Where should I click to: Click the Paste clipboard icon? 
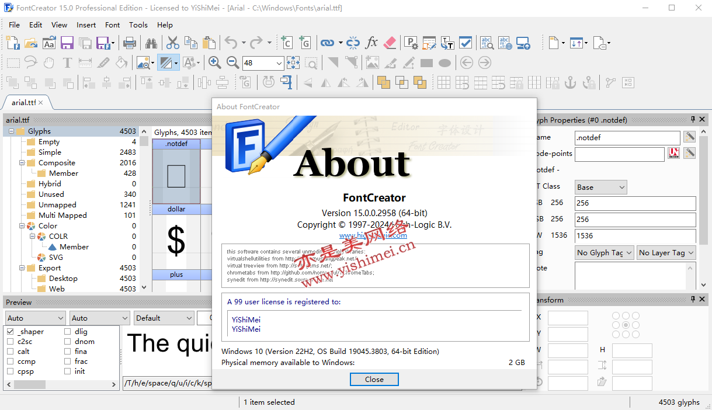(x=209, y=43)
